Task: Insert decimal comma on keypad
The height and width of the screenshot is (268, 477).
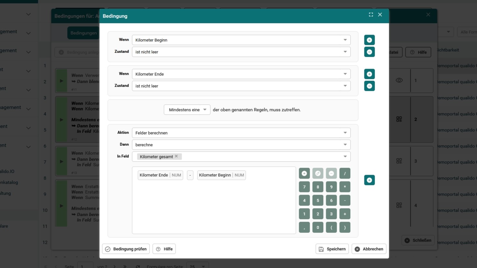Action: coord(304,227)
